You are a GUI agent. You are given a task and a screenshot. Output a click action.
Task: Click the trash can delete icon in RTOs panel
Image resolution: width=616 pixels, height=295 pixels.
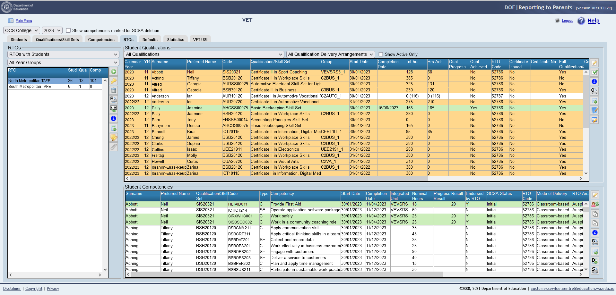(114, 90)
